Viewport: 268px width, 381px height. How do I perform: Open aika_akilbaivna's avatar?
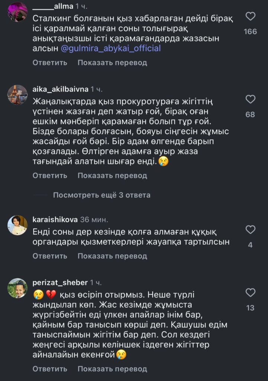[x=17, y=95]
